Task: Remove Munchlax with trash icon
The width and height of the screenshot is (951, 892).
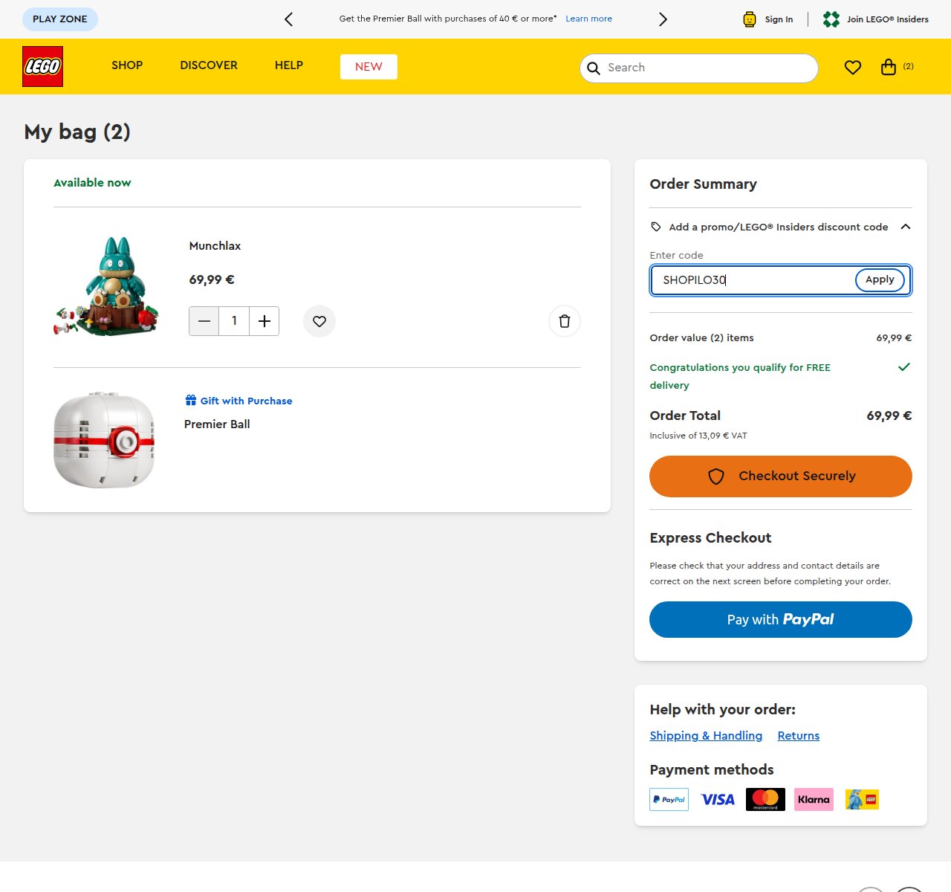Action: 565,321
